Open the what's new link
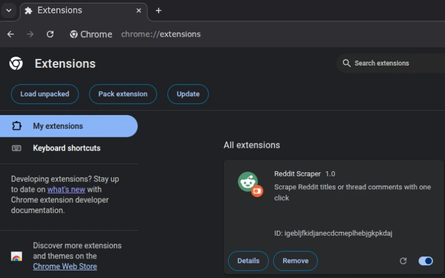 point(66,190)
